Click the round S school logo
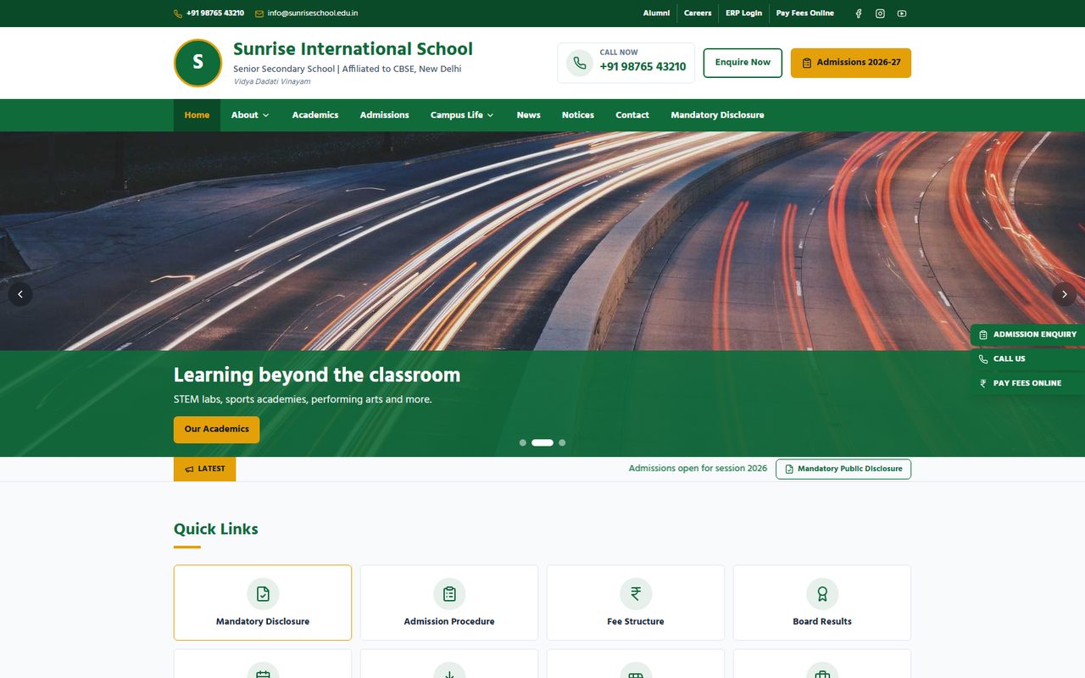This screenshot has height=678, width=1085. [198, 63]
